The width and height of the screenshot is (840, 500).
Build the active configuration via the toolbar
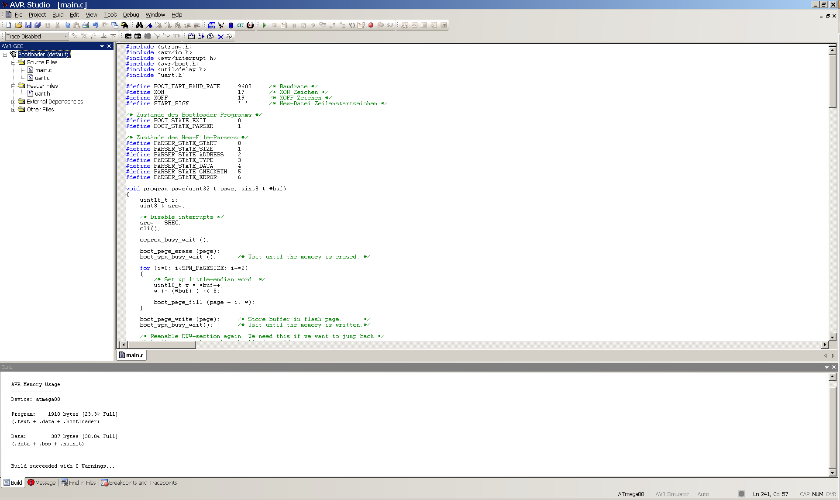[x=191, y=36]
